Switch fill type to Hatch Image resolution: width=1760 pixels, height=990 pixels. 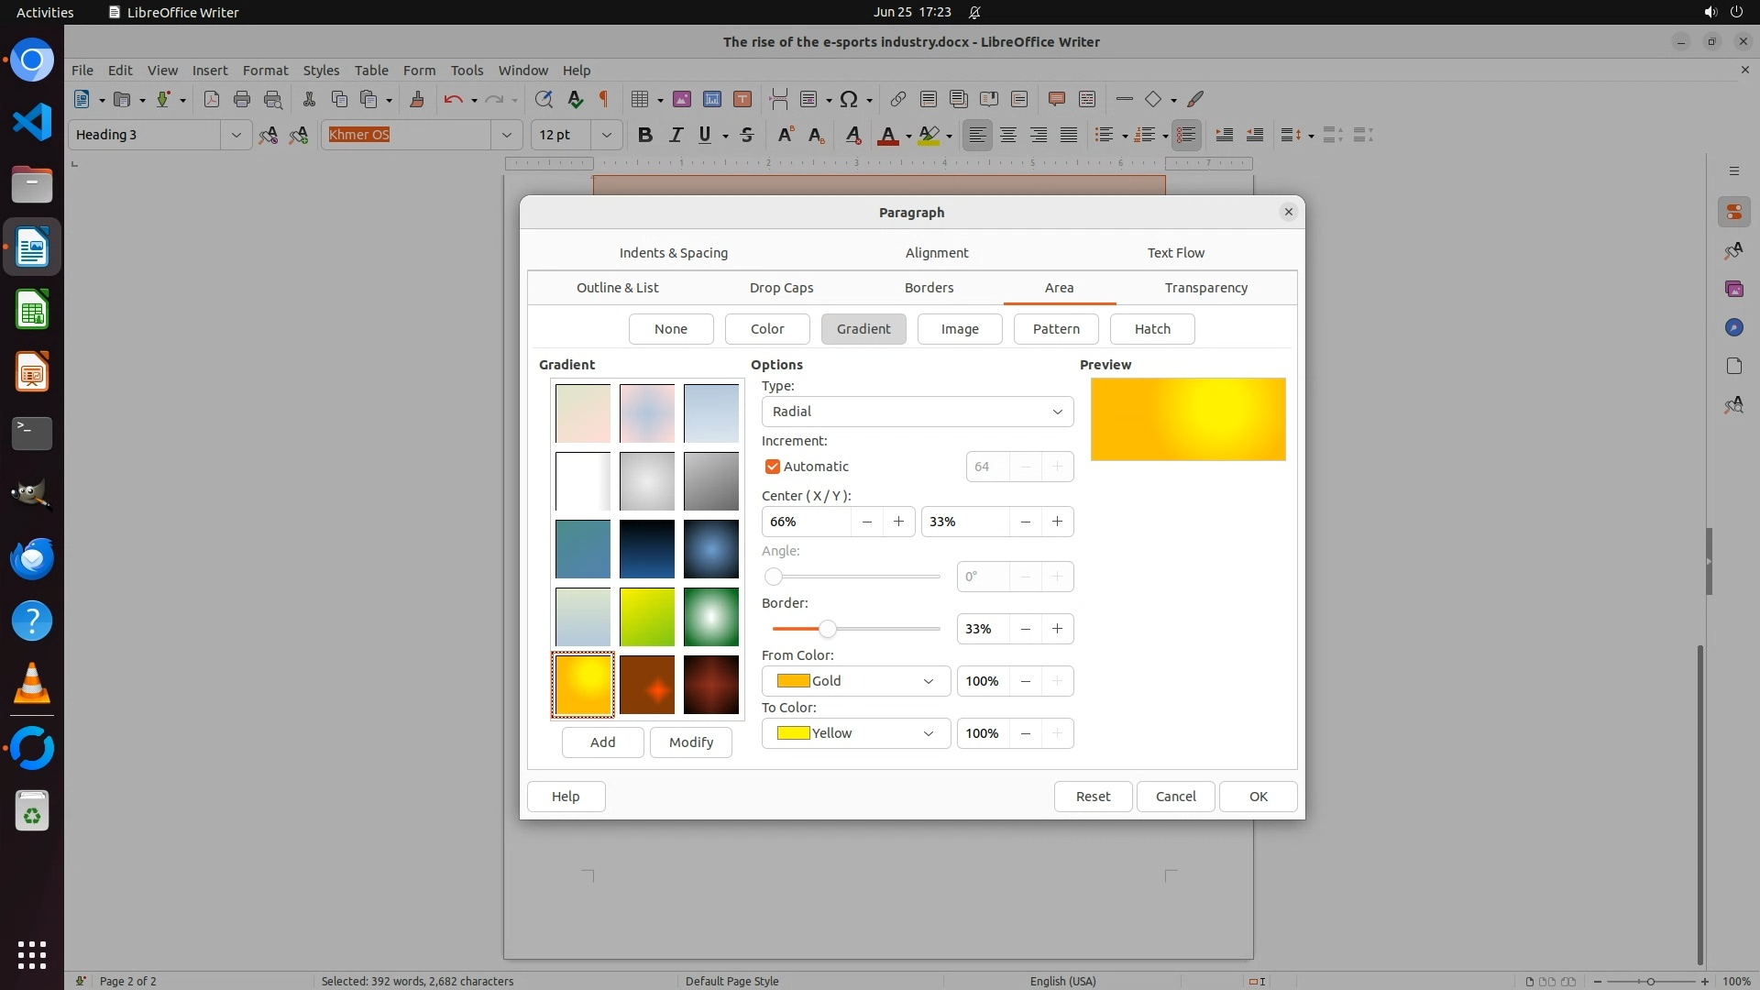pyautogui.click(x=1151, y=329)
